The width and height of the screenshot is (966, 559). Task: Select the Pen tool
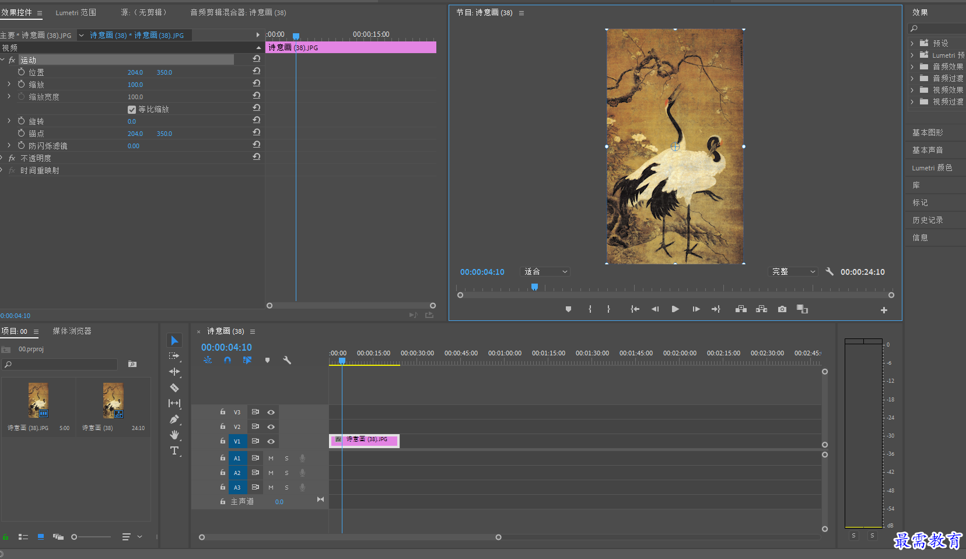(x=174, y=419)
